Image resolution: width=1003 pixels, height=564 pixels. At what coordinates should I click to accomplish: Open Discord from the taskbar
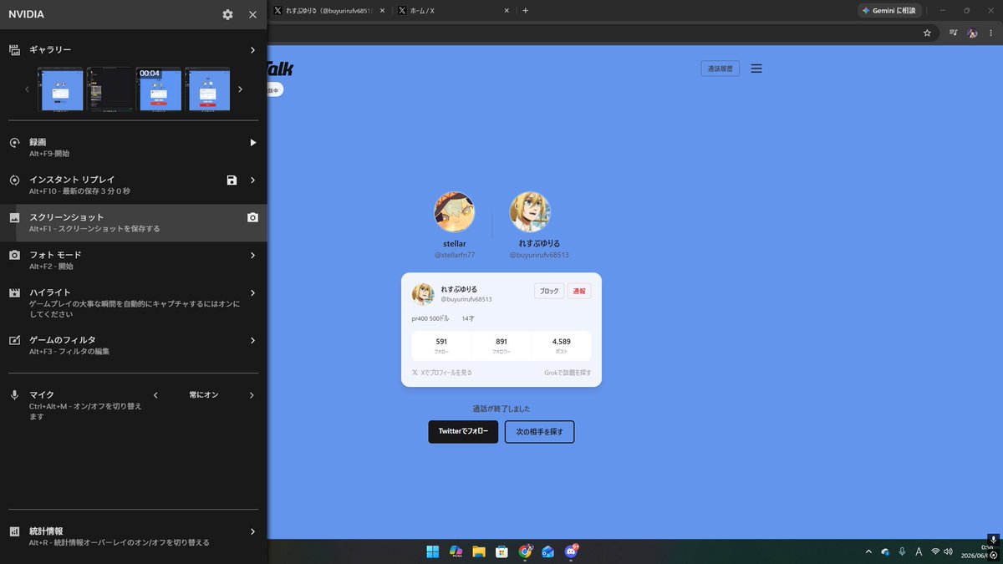point(571,551)
